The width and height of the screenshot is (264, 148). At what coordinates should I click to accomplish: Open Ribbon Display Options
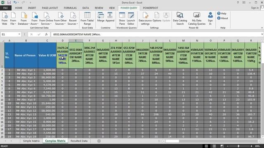click(x=244, y=2)
